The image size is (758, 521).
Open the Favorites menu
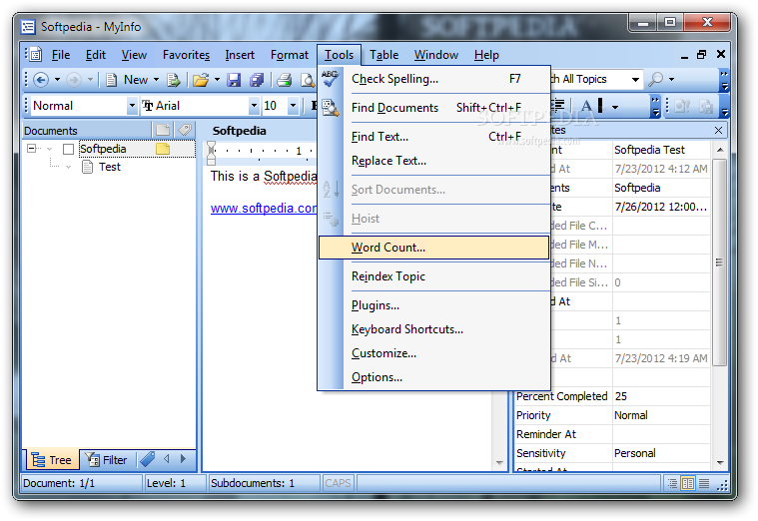[x=186, y=55]
